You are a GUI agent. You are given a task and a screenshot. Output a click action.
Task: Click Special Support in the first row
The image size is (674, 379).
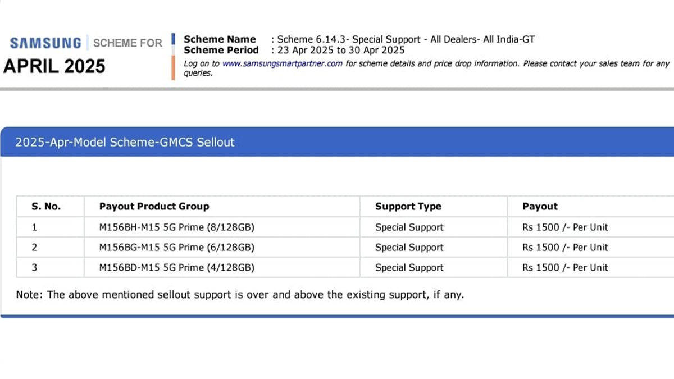[x=409, y=227]
